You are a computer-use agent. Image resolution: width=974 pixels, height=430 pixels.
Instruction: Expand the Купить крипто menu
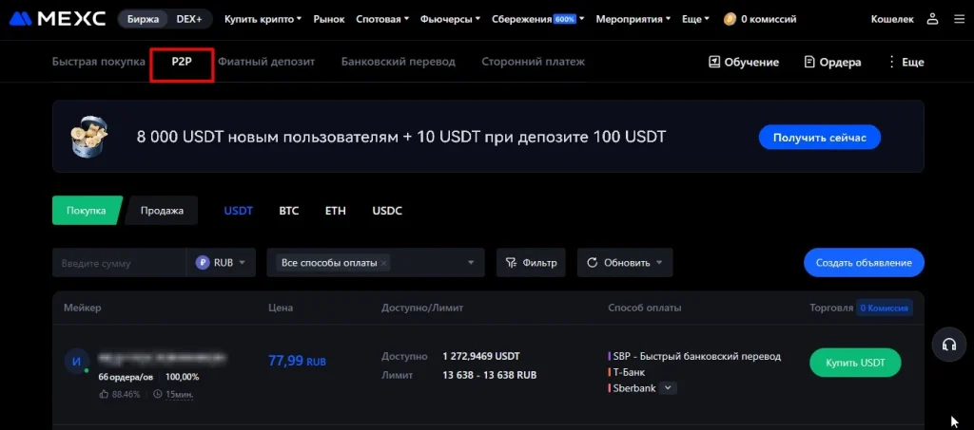click(x=263, y=19)
